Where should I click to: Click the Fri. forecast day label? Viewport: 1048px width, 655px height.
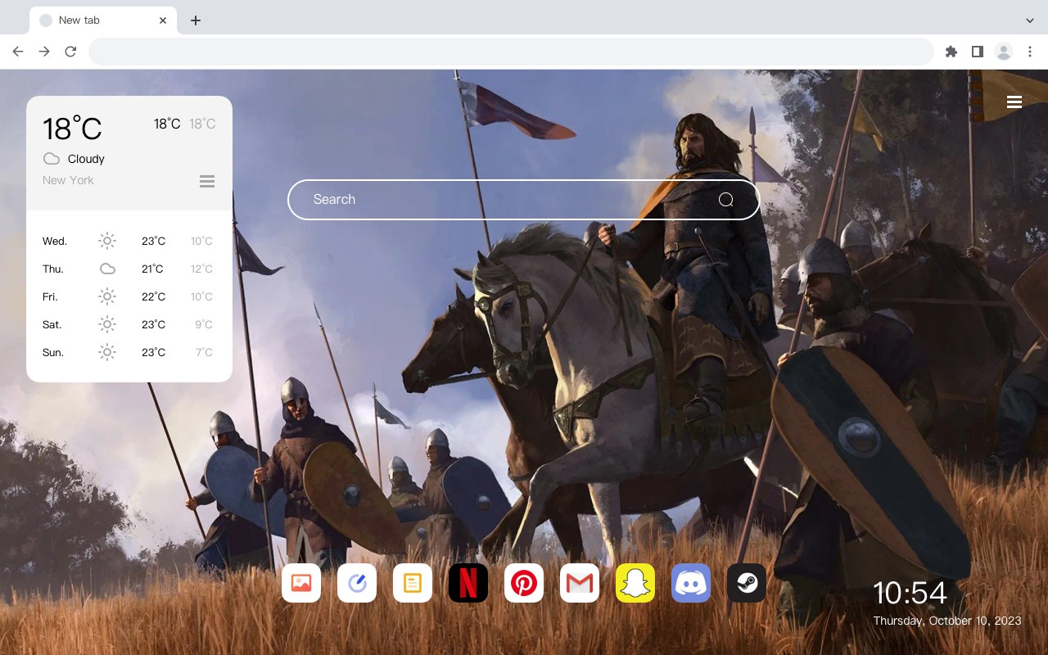(x=52, y=296)
